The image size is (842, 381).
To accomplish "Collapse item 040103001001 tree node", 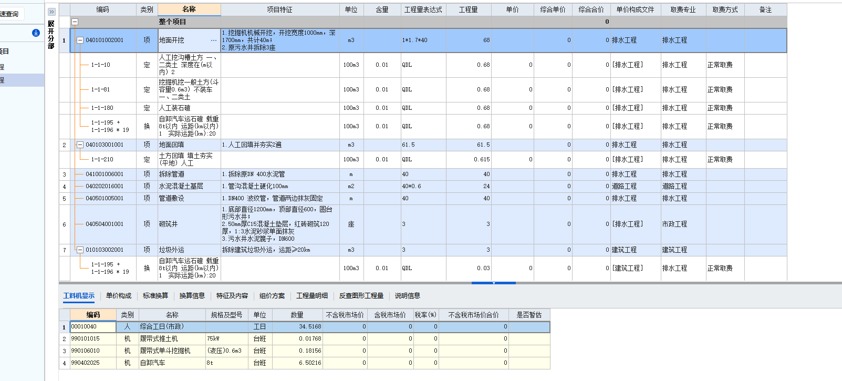I will (80, 145).
